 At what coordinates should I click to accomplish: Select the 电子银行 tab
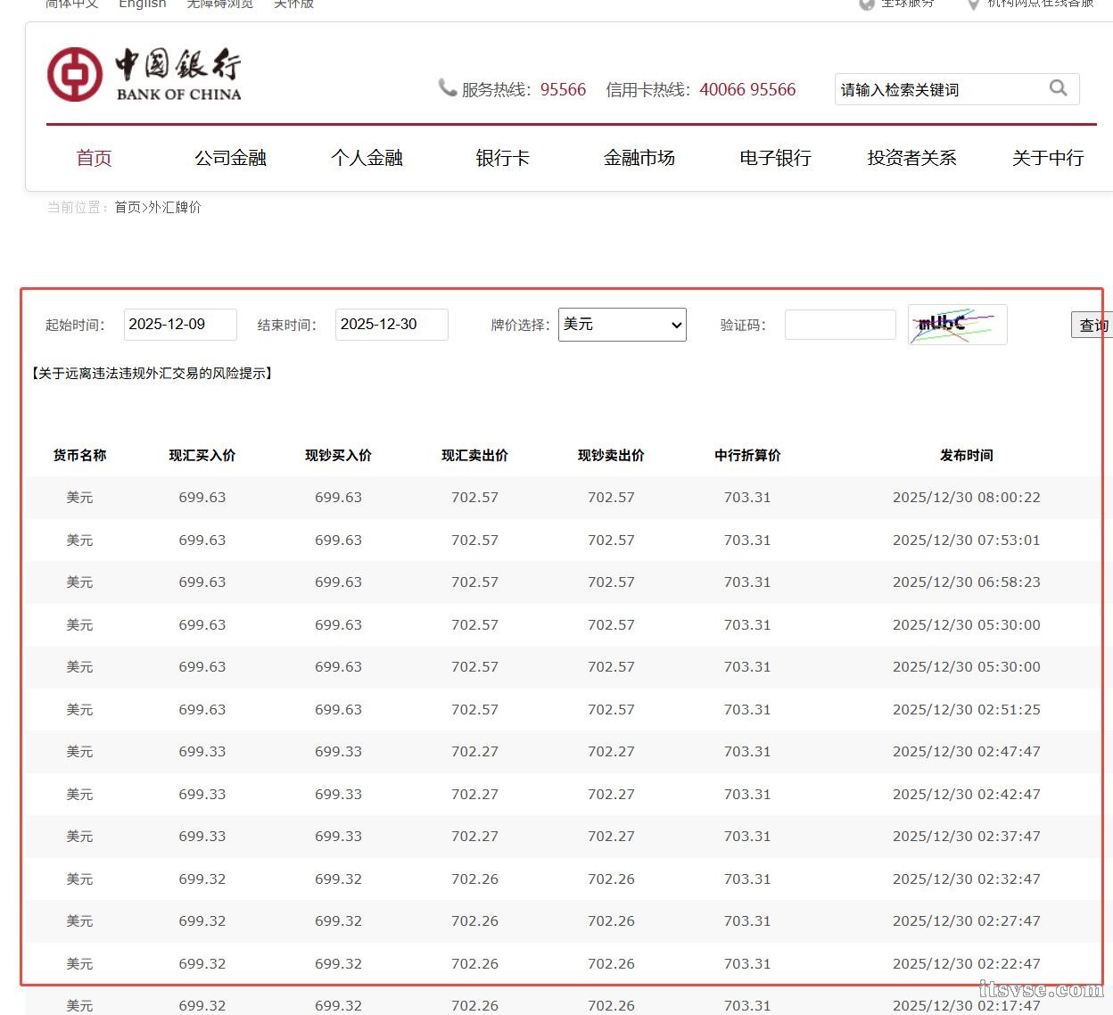(x=773, y=158)
